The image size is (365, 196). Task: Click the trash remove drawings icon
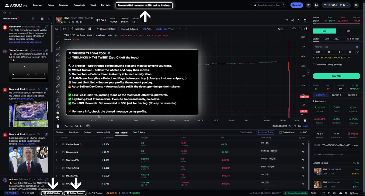click(58, 126)
